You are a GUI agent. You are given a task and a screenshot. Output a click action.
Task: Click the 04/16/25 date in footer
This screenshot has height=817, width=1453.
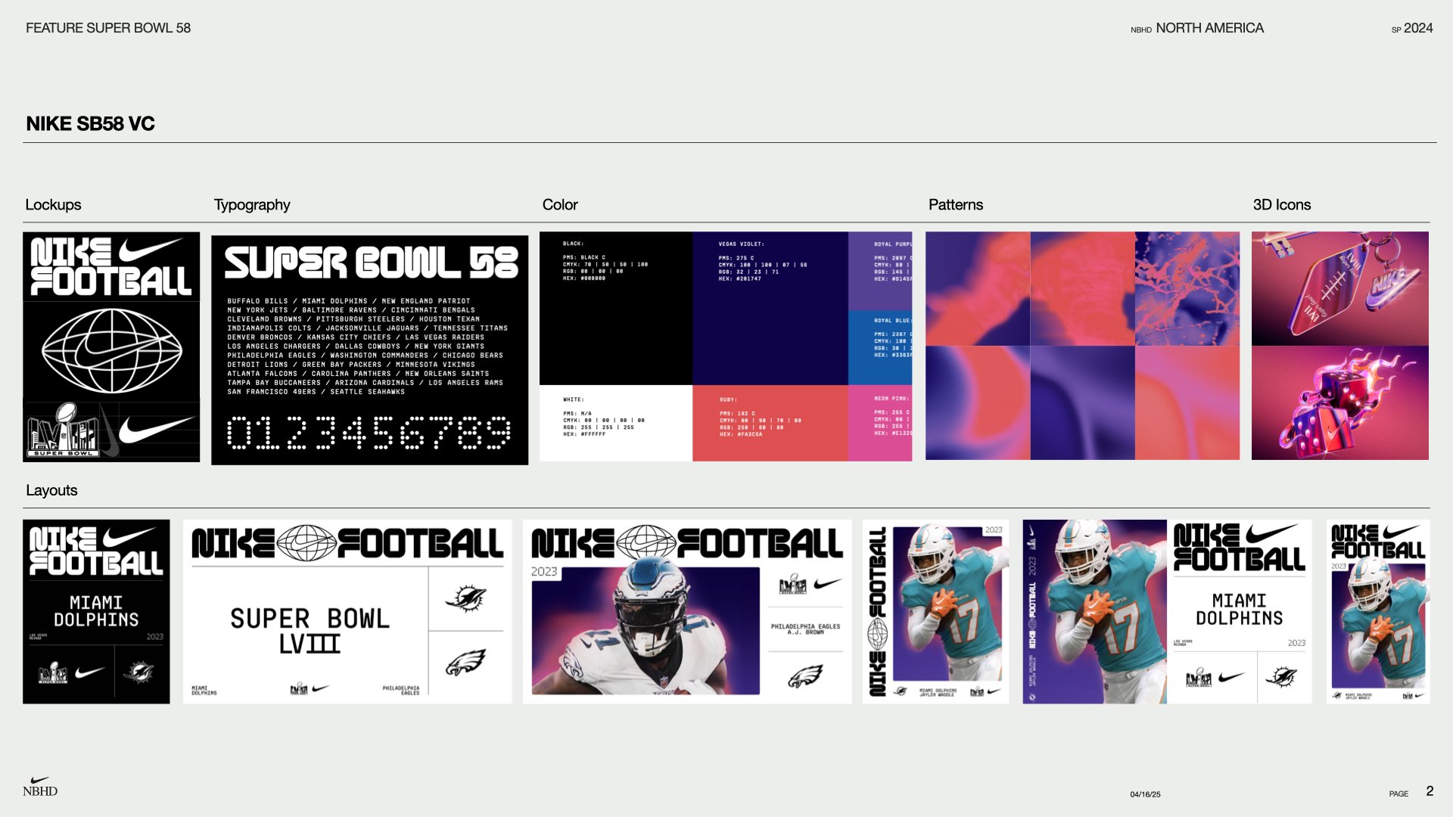tap(1145, 794)
